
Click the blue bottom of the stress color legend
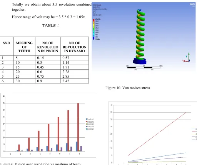tap(93, 38)
